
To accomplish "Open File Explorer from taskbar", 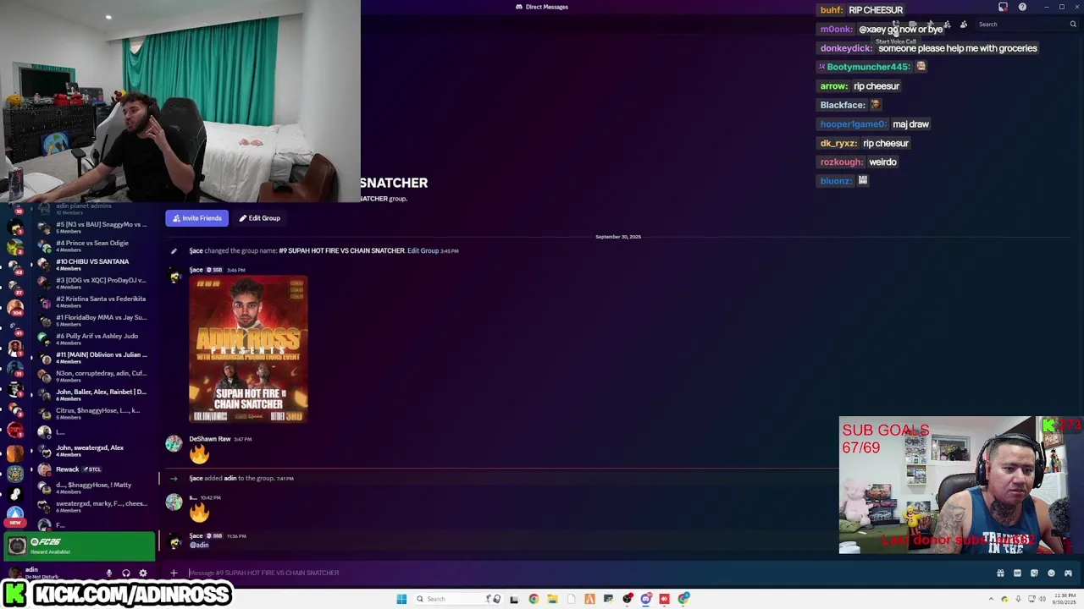I will click(x=552, y=599).
